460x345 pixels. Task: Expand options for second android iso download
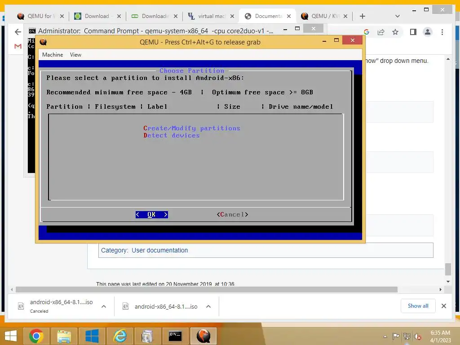tap(208, 306)
